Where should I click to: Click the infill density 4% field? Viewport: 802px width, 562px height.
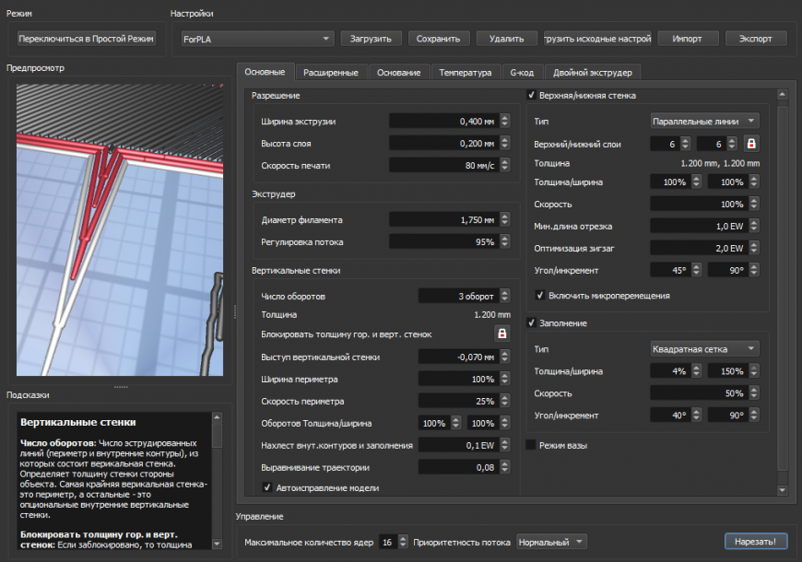coord(670,371)
